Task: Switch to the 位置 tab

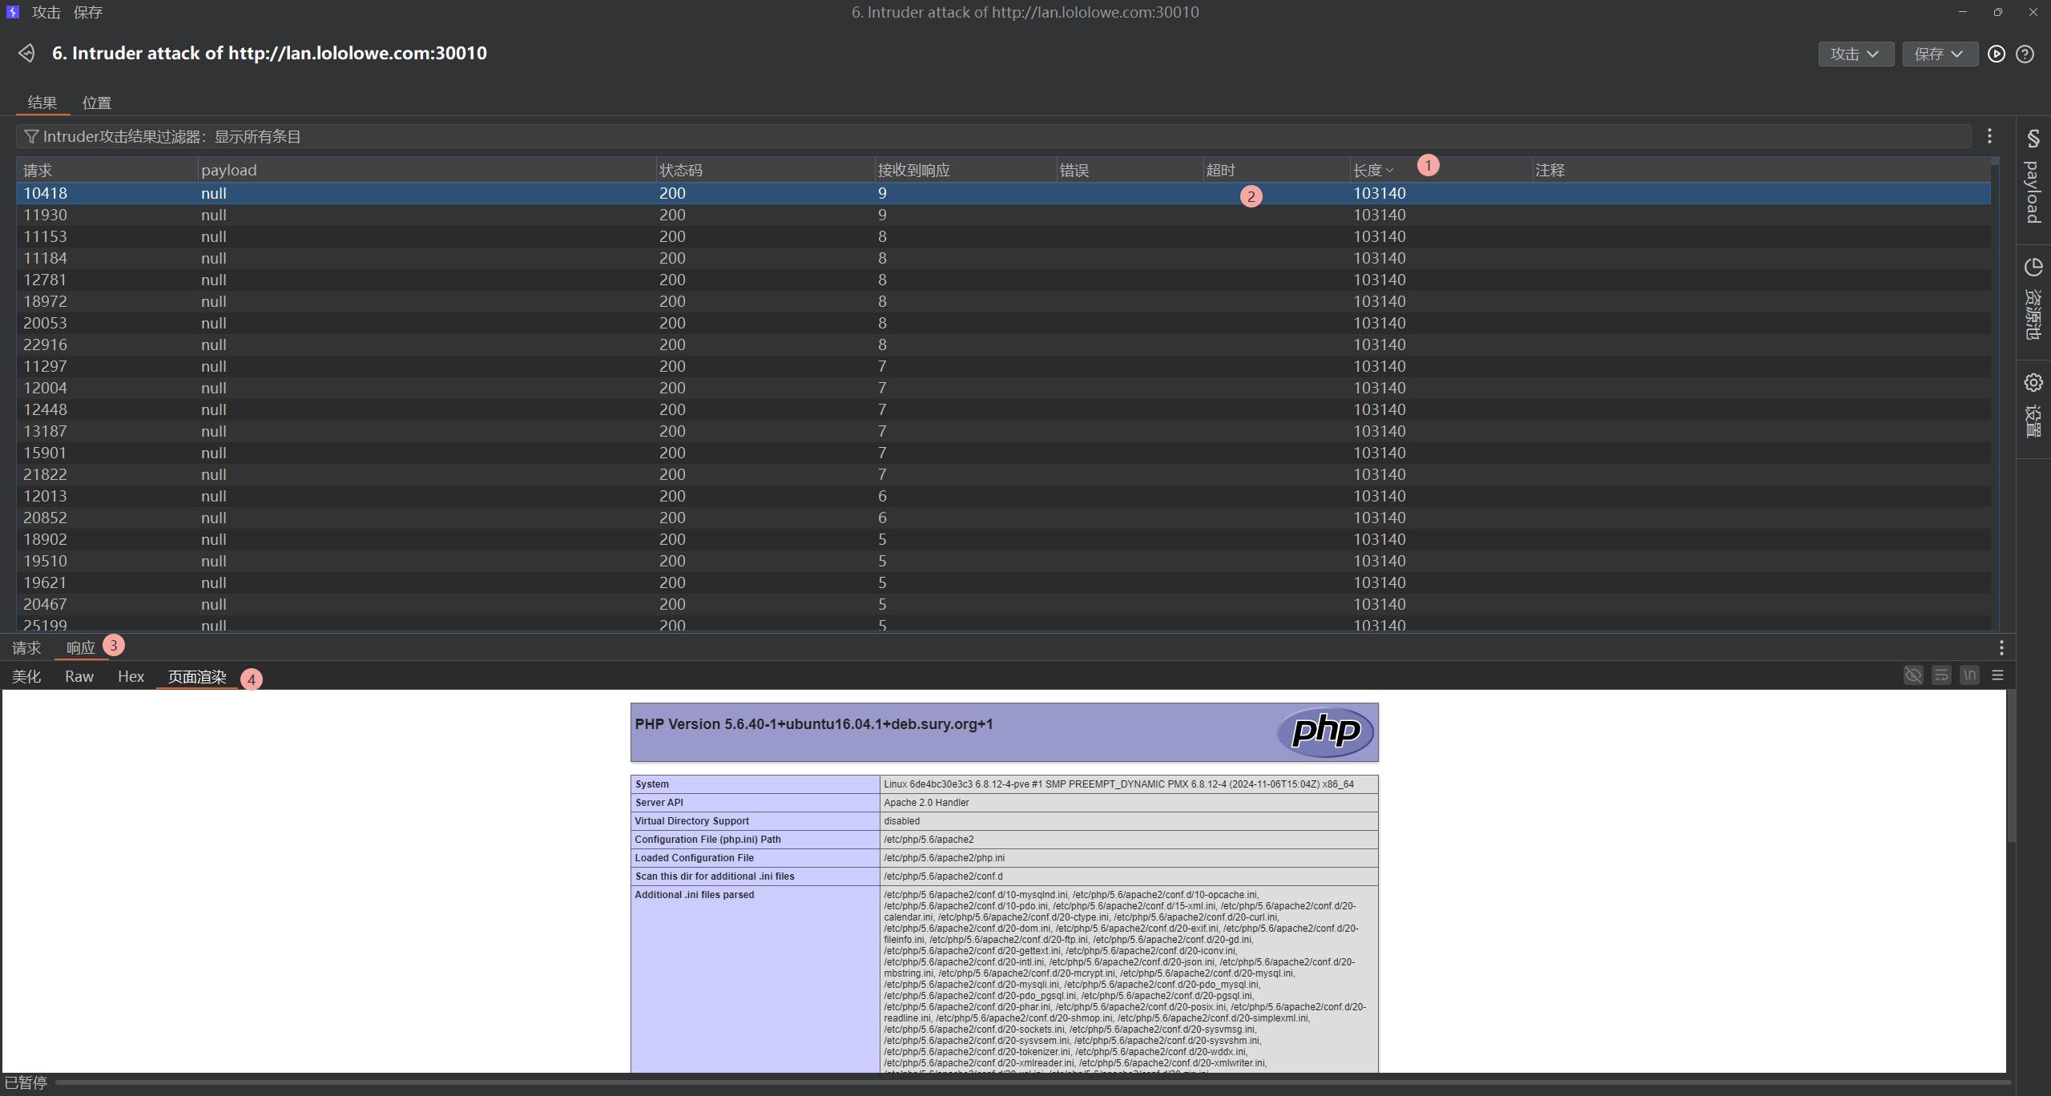Action: 96,103
